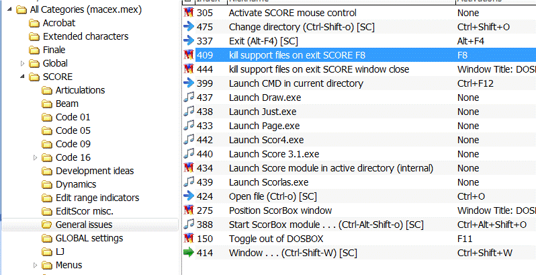Expand the Global category

(x=23, y=63)
